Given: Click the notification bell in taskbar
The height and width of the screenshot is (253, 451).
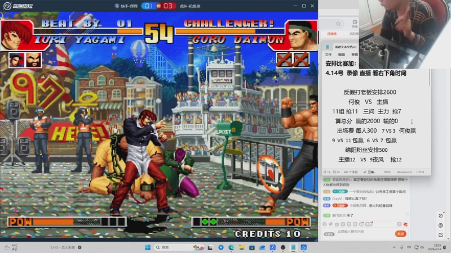Looking at the screenshot, I should pyautogui.click(x=445, y=247).
